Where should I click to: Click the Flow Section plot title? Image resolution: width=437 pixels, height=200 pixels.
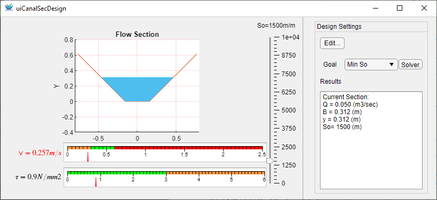click(x=137, y=35)
